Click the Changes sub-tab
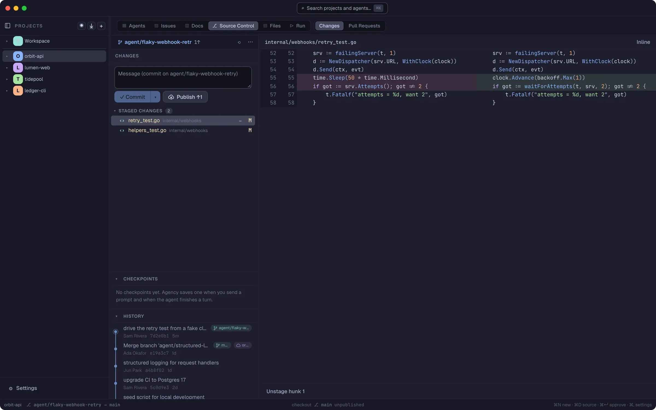 coord(329,26)
